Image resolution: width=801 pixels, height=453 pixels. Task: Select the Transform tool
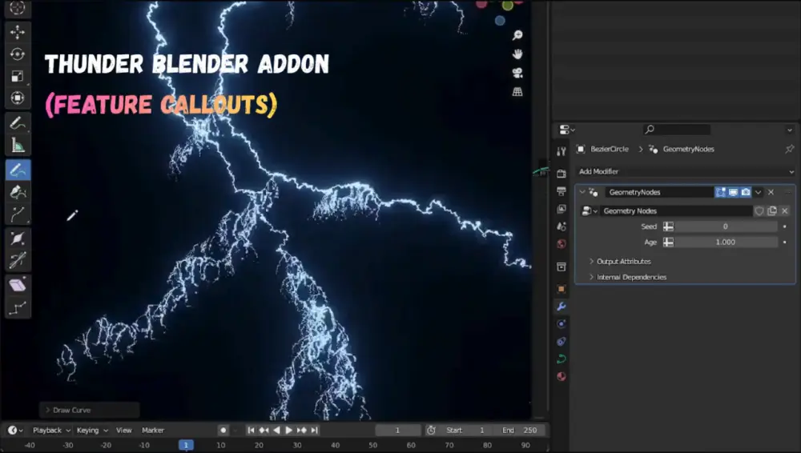18,98
